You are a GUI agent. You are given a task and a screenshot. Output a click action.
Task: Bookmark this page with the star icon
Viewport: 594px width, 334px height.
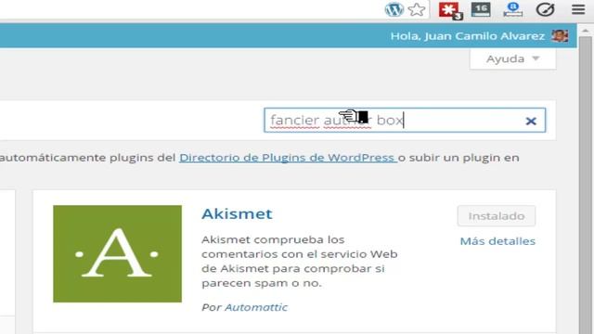pyautogui.click(x=417, y=10)
